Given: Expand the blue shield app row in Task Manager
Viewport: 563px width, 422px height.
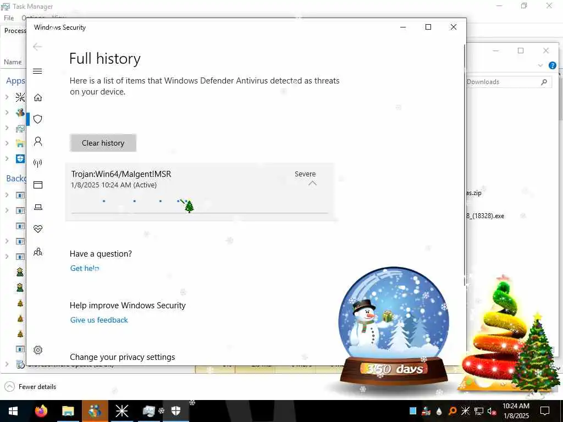Looking at the screenshot, I should (7, 159).
